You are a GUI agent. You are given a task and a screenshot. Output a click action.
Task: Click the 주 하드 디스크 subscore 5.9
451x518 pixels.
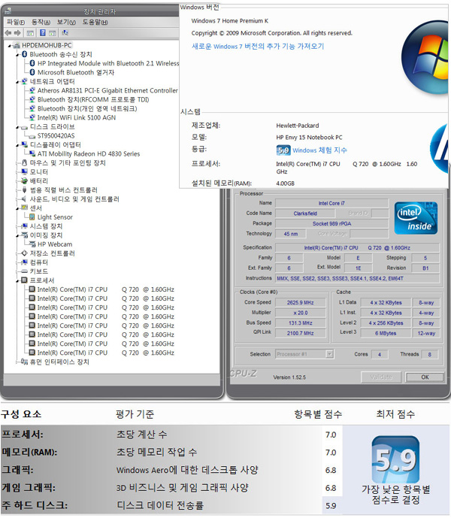point(331,505)
